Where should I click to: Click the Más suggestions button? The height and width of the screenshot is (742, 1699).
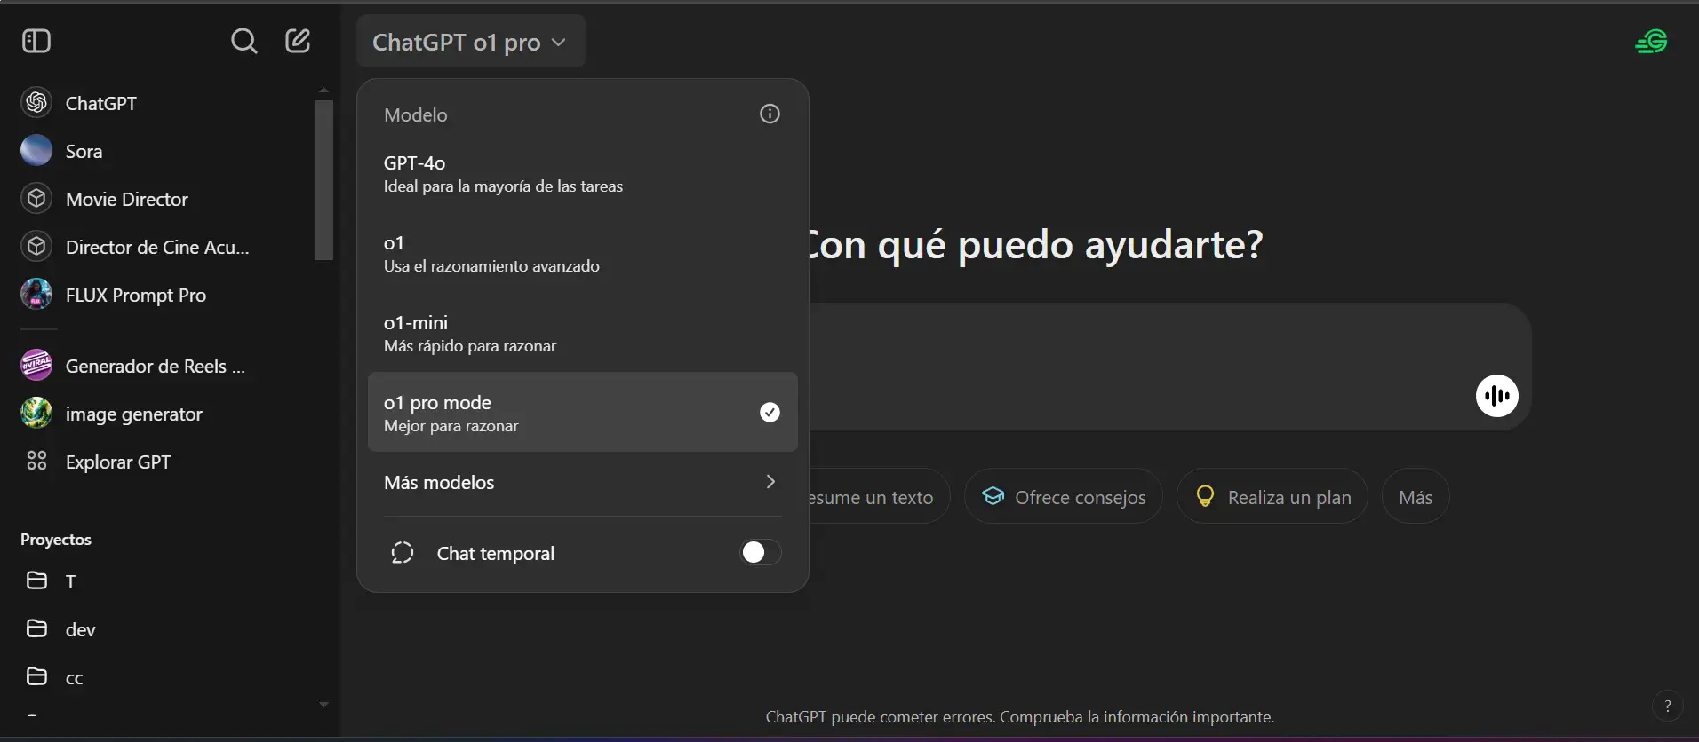point(1416,496)
